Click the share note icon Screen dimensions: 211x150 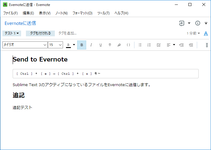tap(182, 23)
